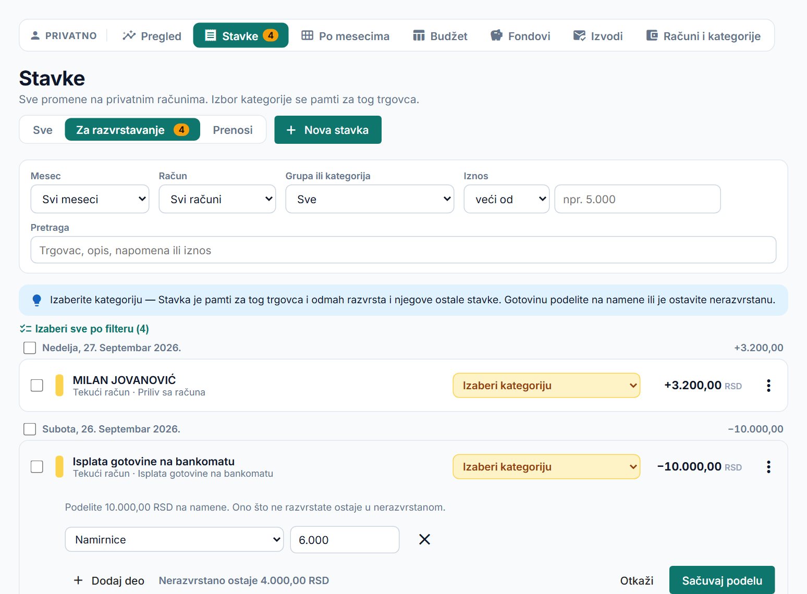Click the Izvodi inbox check icon
This screenshot has height=594, width=807.
[x=579, y=35]
